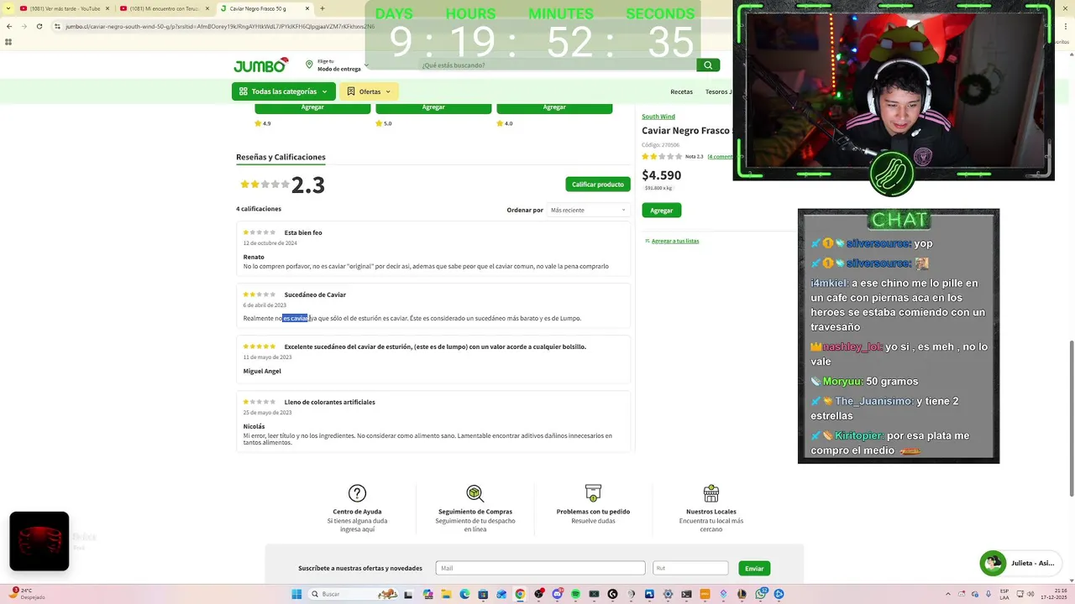
Task: Close the Ver más tarde tab
Action: [x=107, y=8]
